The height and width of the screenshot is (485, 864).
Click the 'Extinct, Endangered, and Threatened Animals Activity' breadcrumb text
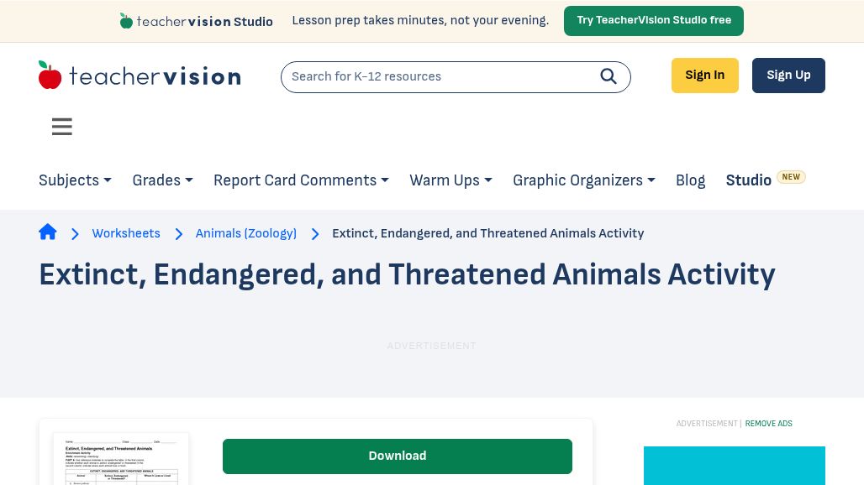[487, 233]
